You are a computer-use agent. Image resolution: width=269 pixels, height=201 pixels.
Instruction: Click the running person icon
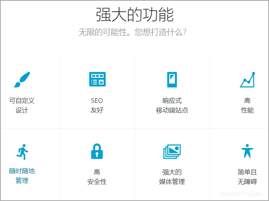point(22,152)
